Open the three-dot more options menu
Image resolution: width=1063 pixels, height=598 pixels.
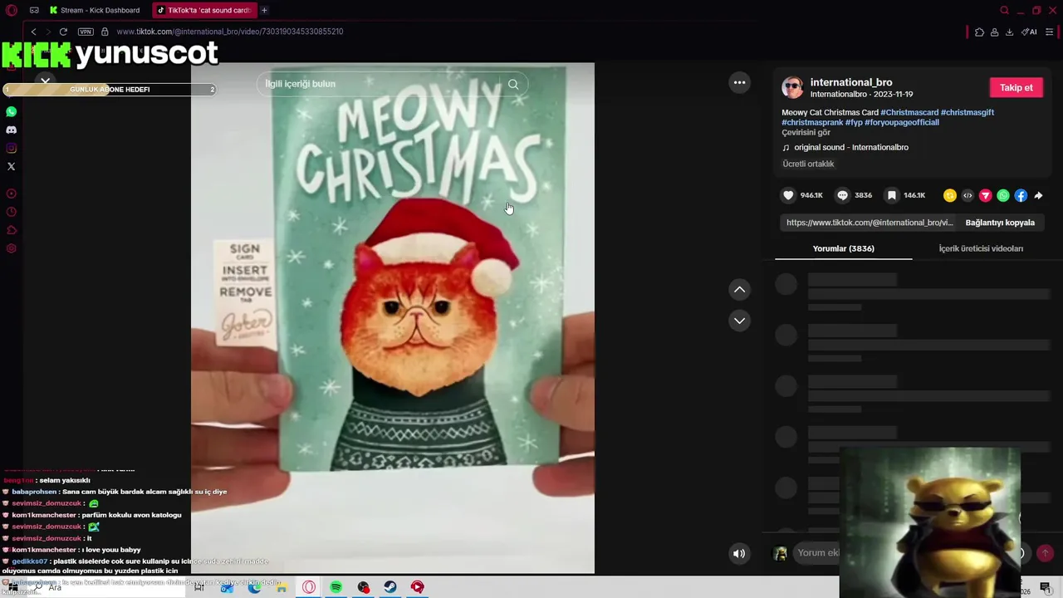click(x=739, y=82)
